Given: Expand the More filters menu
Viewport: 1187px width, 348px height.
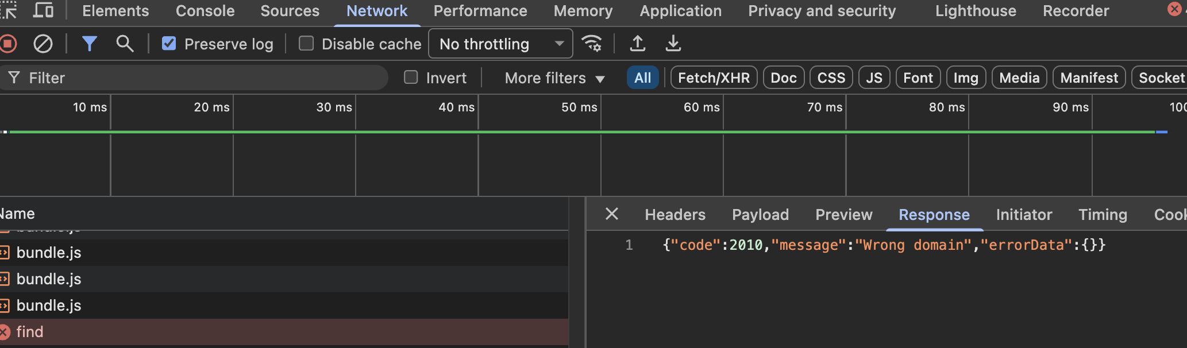Looking at the screenshot, I should coord(554,78).
